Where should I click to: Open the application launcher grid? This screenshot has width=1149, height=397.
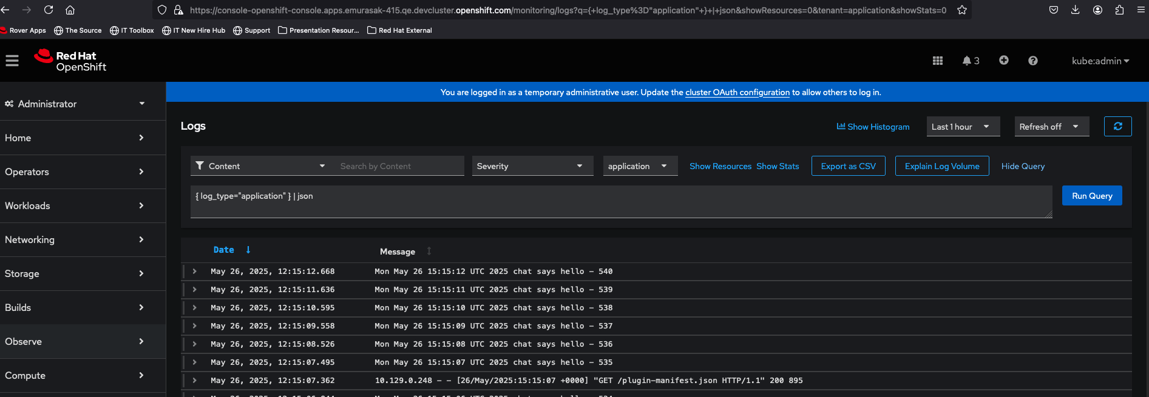point(937,61)
